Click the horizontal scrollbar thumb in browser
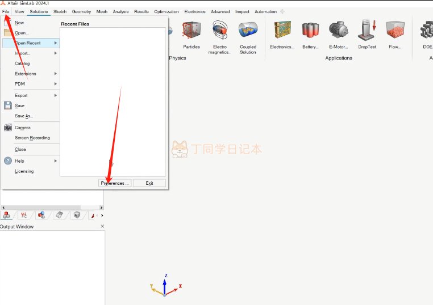This screenshot has height=305, width=433. pyautogui.click(x=43, y=207)
